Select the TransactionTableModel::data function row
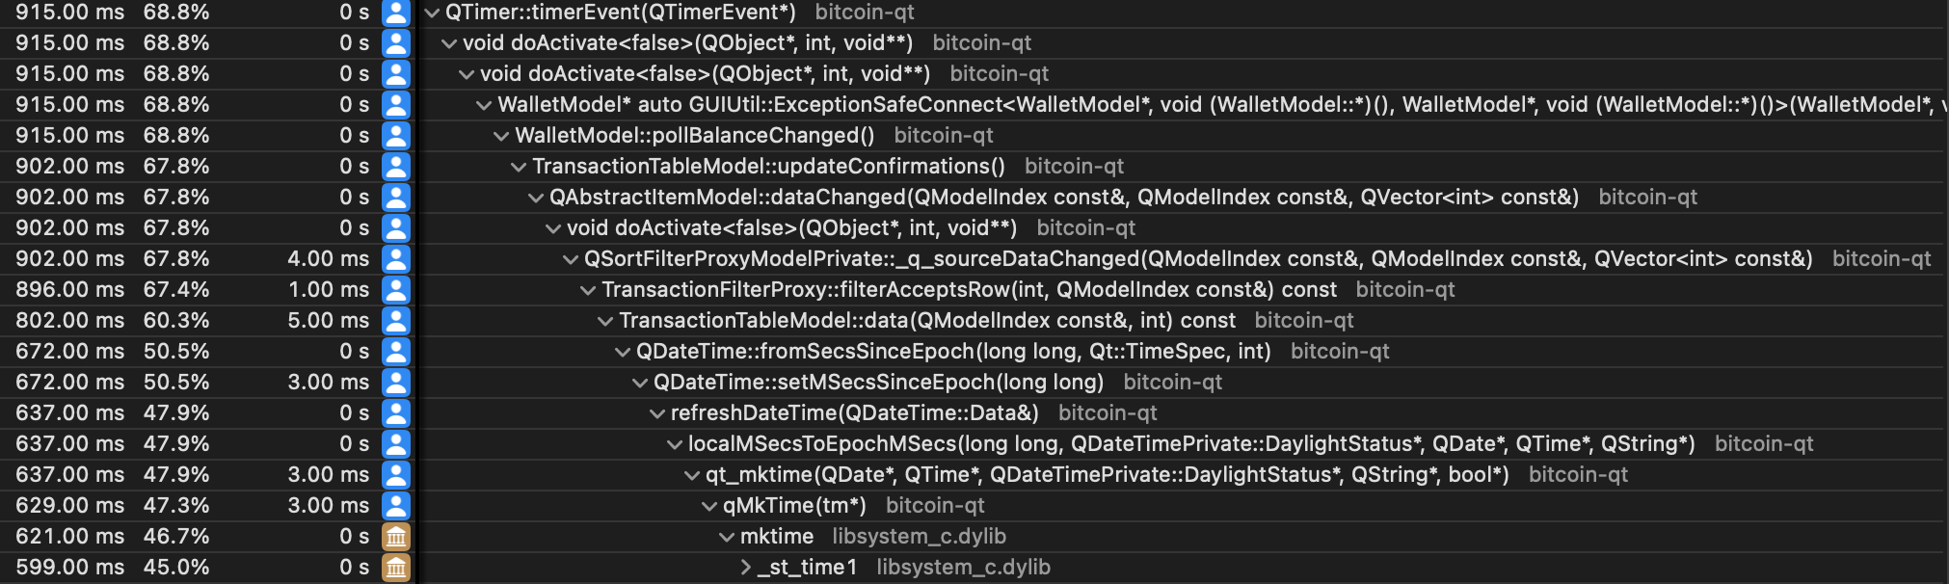This screenshot has width=1949, height=584. point(926,321)
